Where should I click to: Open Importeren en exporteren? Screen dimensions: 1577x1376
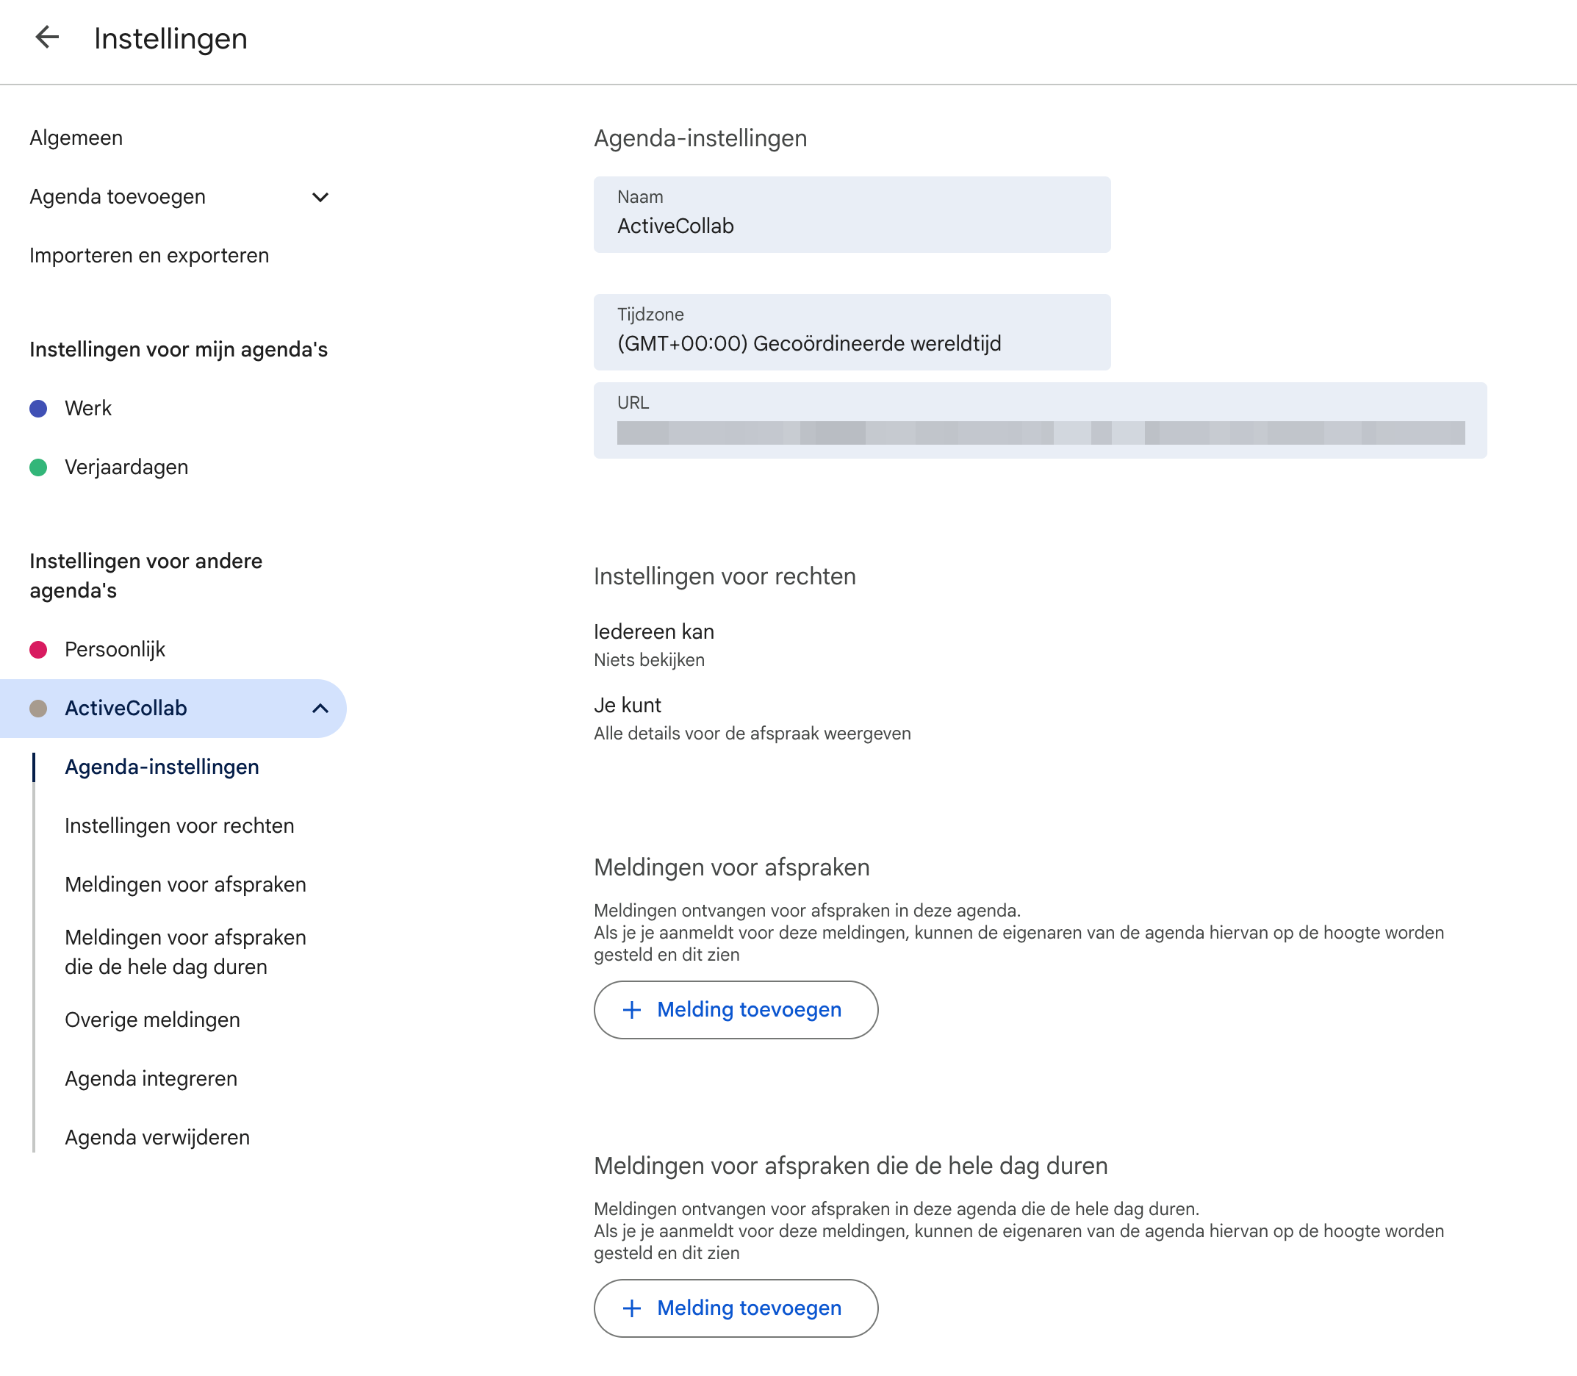click(x=150, y=256)
